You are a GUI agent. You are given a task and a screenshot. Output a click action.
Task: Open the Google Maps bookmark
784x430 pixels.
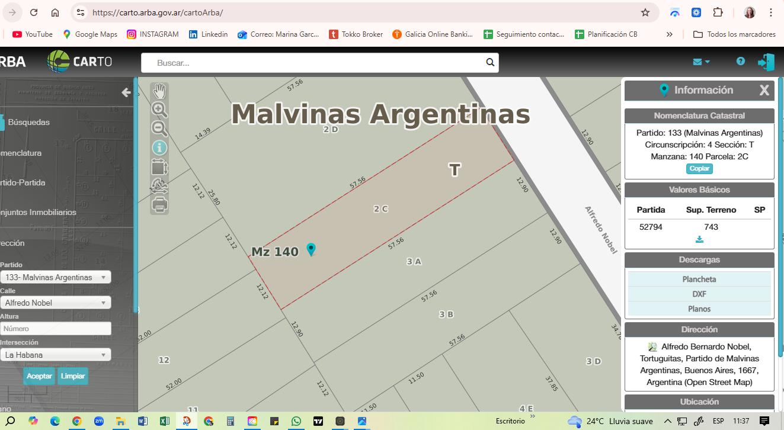[90, 34]
